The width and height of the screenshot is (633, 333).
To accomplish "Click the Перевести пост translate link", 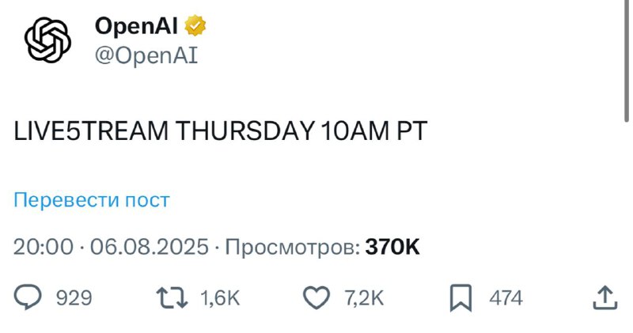I will click(92, 200).
